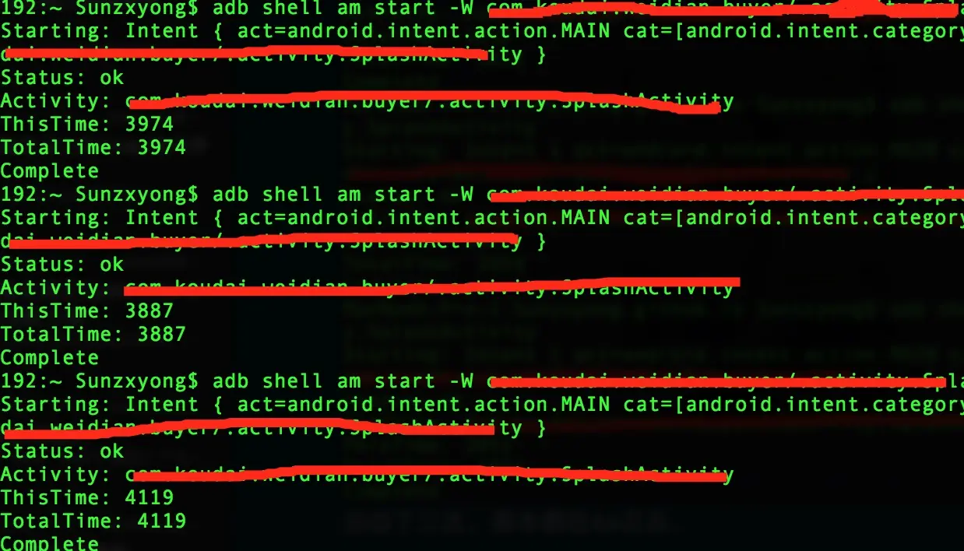The width and height of the screenshot is (964, 551).
Task: Click Complete line below TotalTime: 4119
Action: click(50, 542)
